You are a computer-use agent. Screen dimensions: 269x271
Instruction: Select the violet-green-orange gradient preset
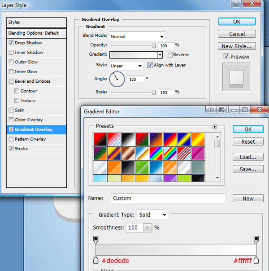click(100, 153)
